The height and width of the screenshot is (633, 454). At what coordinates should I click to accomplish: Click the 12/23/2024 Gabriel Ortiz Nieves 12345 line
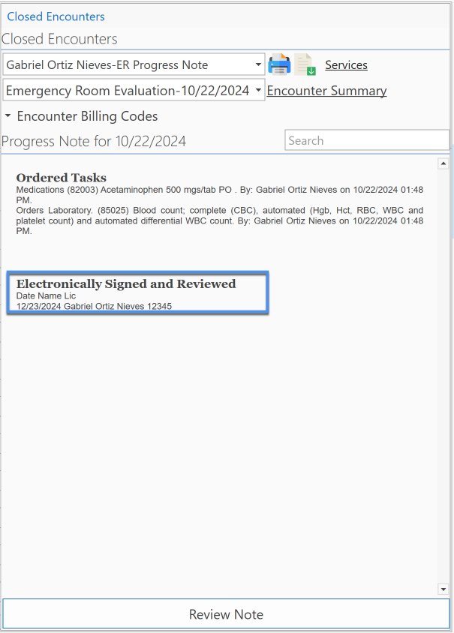[94, 306]
